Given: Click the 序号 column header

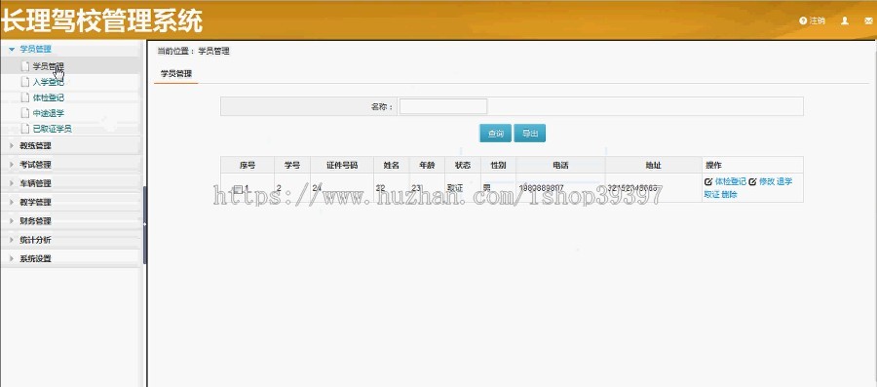Looking at the screenshot, I should 248,165.
